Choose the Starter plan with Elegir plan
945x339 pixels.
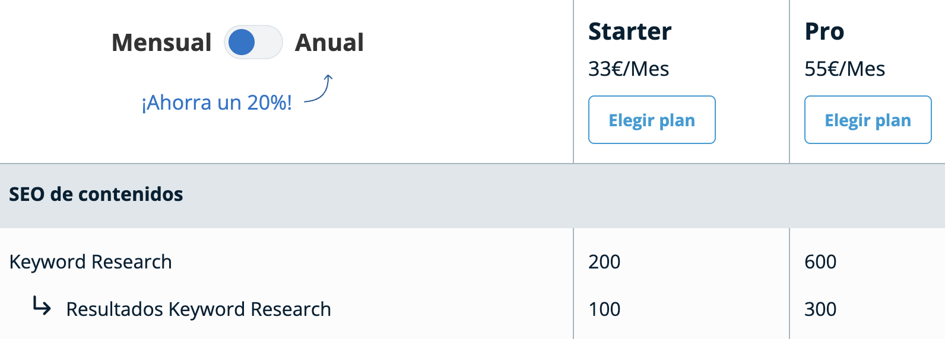pos(652,120)
